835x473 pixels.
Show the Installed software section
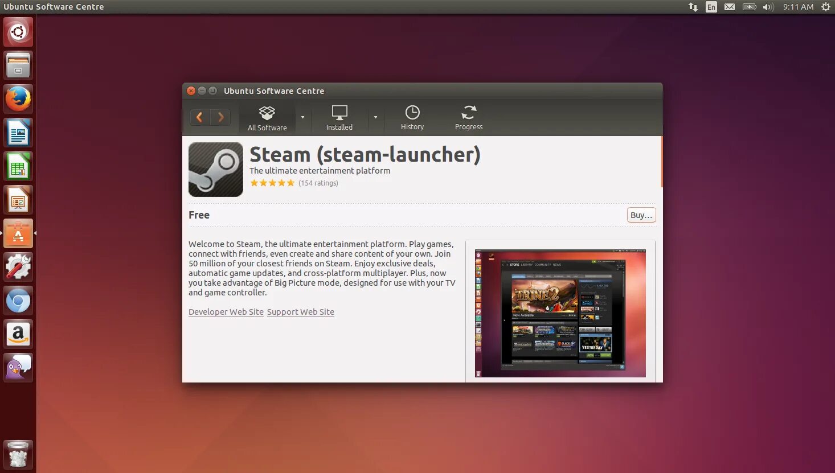pyautogui.click(x=339, y=118)
